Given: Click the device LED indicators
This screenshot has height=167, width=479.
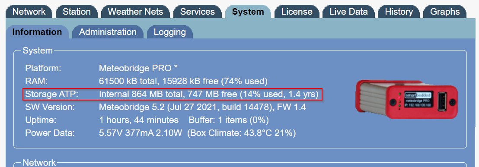Looking at the screenshot, I should pos(399,100).
